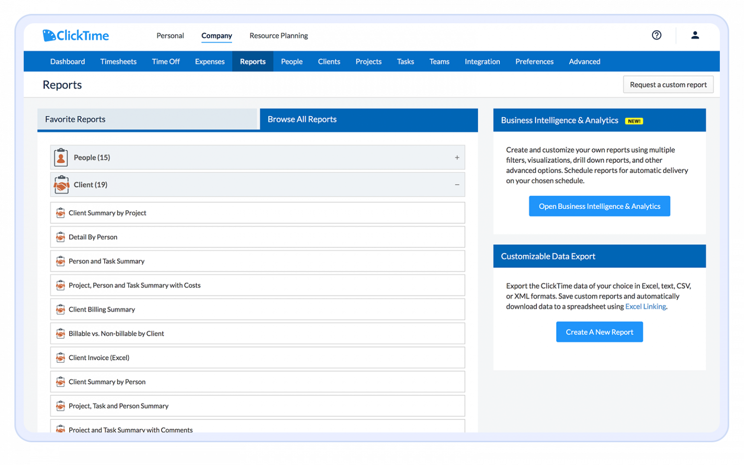
Task: Open Client Billing Summary report
Action: coord(257,309)
